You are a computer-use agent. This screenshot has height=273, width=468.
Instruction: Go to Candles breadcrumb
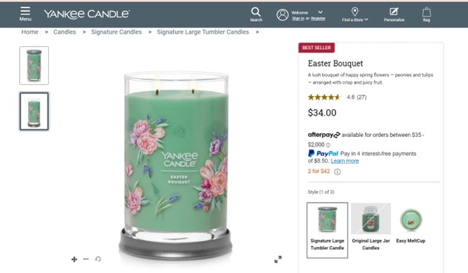(x=65, y=32)
